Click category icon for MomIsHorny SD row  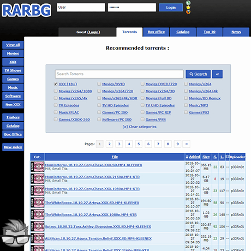[x=37, y=166]
